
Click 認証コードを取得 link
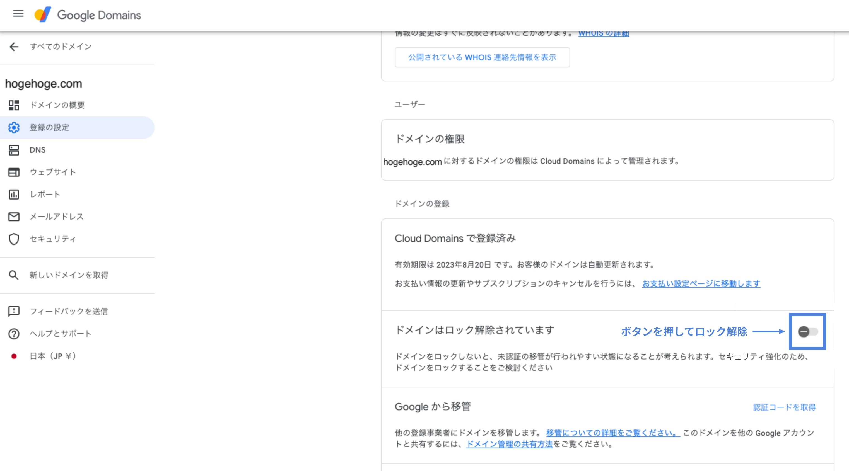(784, 407)
